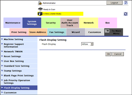Open the Store Address tab

[x=38, y=32]
